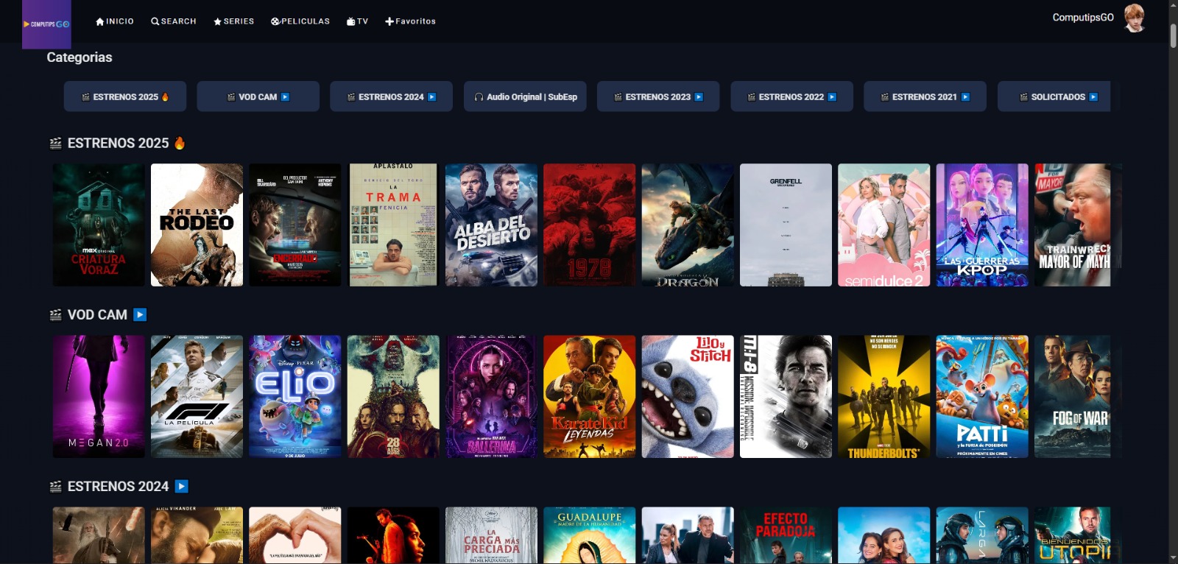Image resolution: width=1178 pixels, height=564 pixels.
Task: Open Bienvenidos Utopía poster
Action: coord(1073,535)
